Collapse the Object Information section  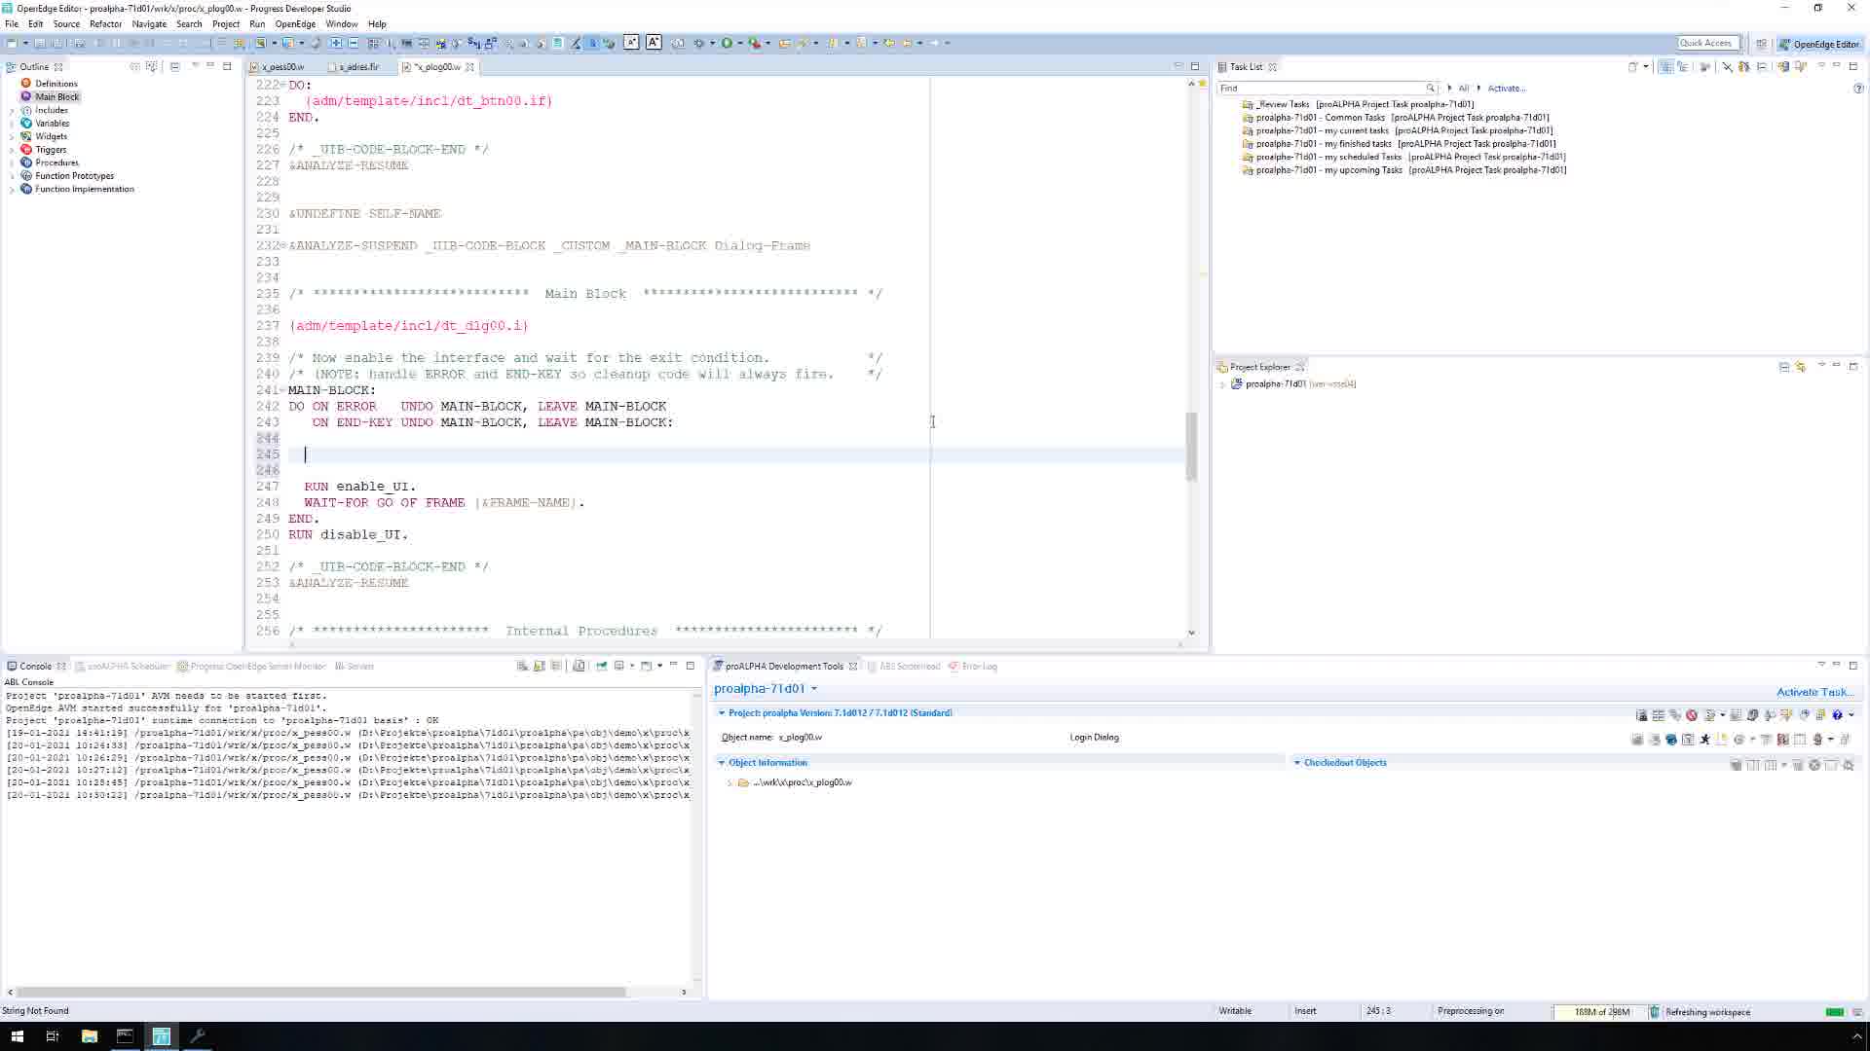pyautogui.click(x=722, y=763)
